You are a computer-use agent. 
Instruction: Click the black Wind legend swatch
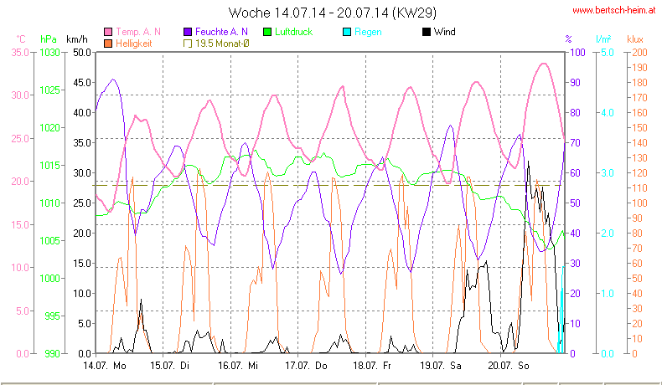click(426, 32)
